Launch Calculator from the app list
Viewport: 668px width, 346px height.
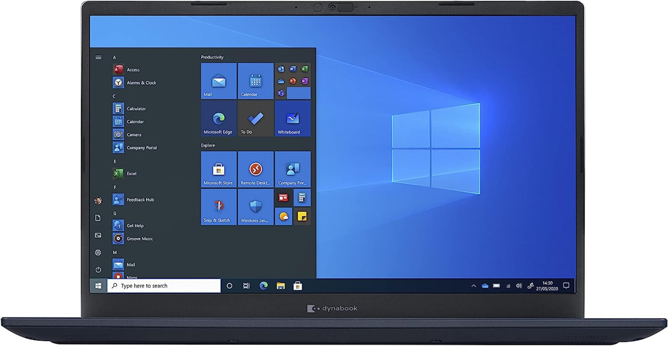[129, 109]
